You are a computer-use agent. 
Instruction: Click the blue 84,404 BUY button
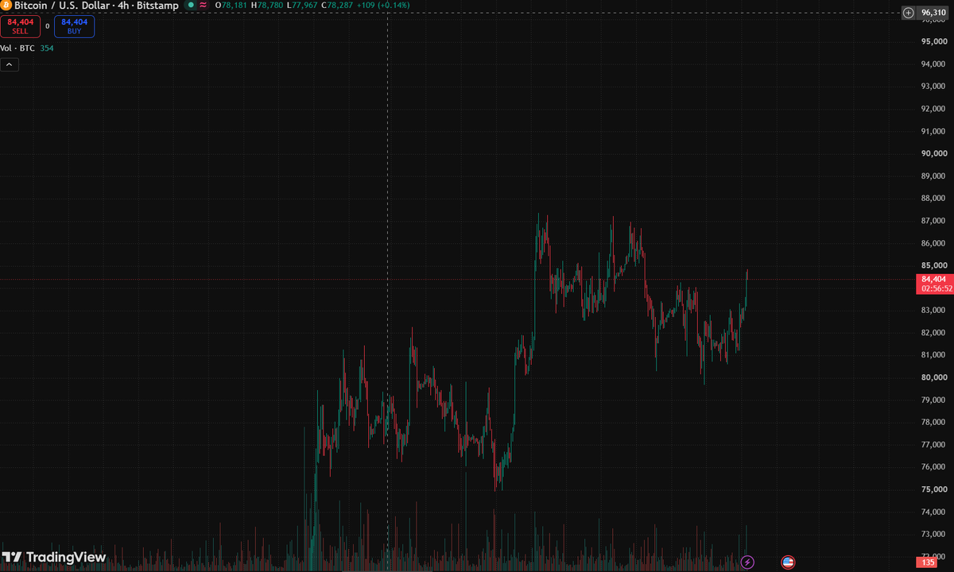74,26
